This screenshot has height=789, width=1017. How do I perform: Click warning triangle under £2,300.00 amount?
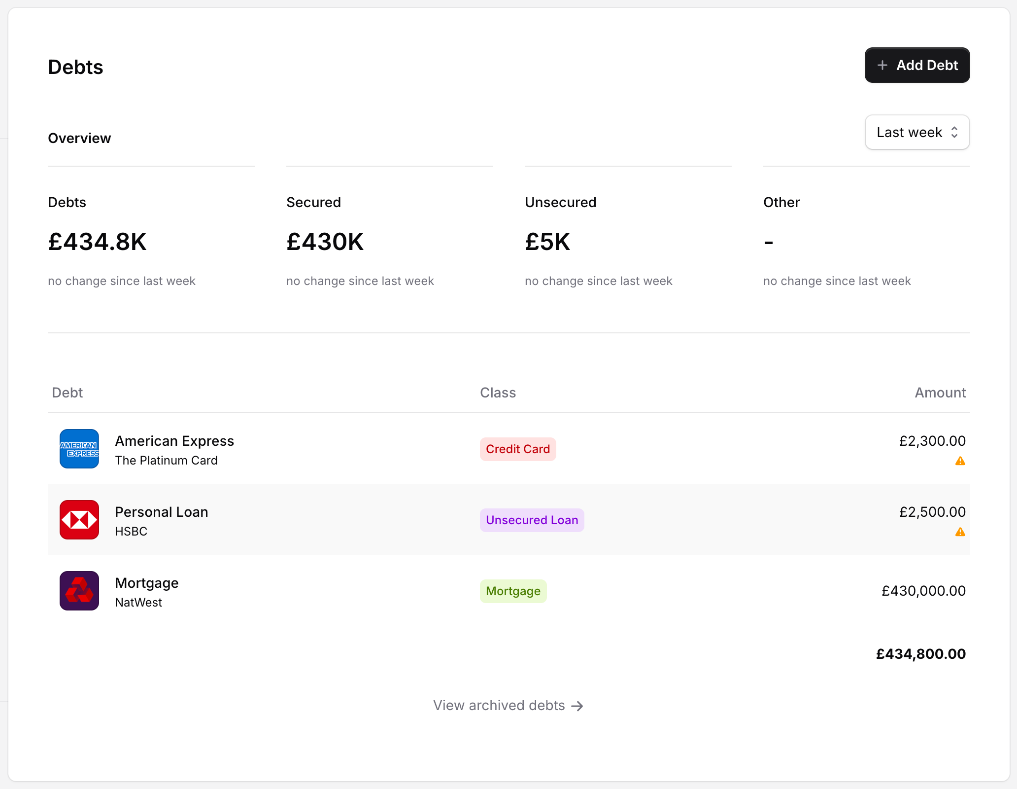(x=960, y=461)
